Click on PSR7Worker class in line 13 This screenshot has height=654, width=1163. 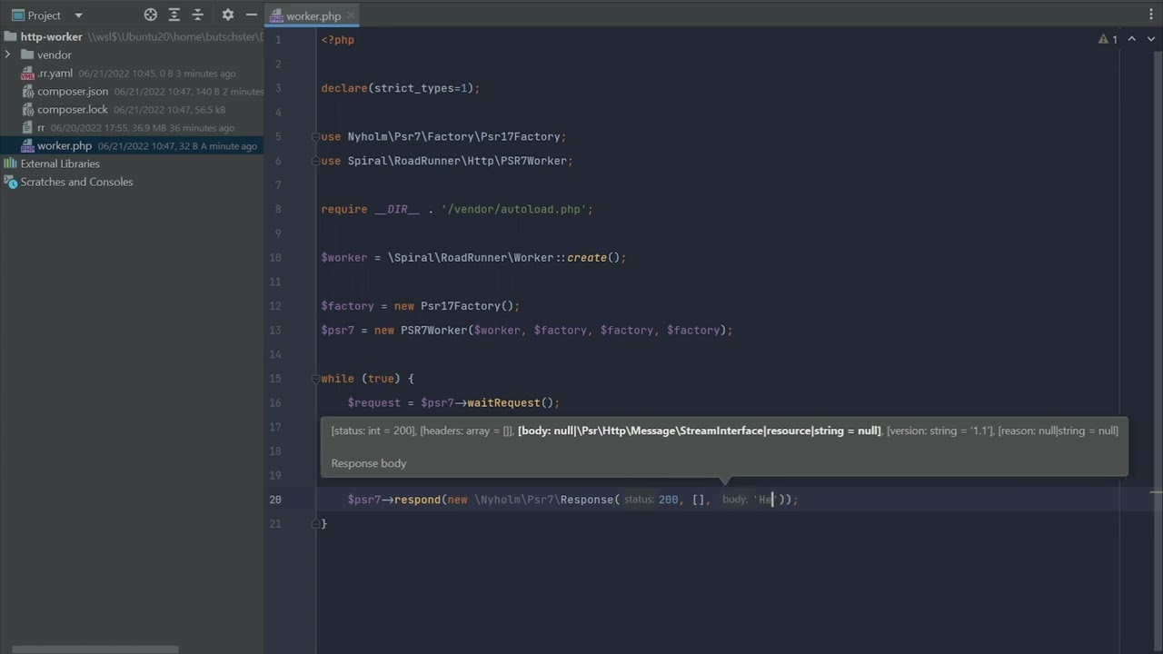pyautogui.click(x=433, y=330)
